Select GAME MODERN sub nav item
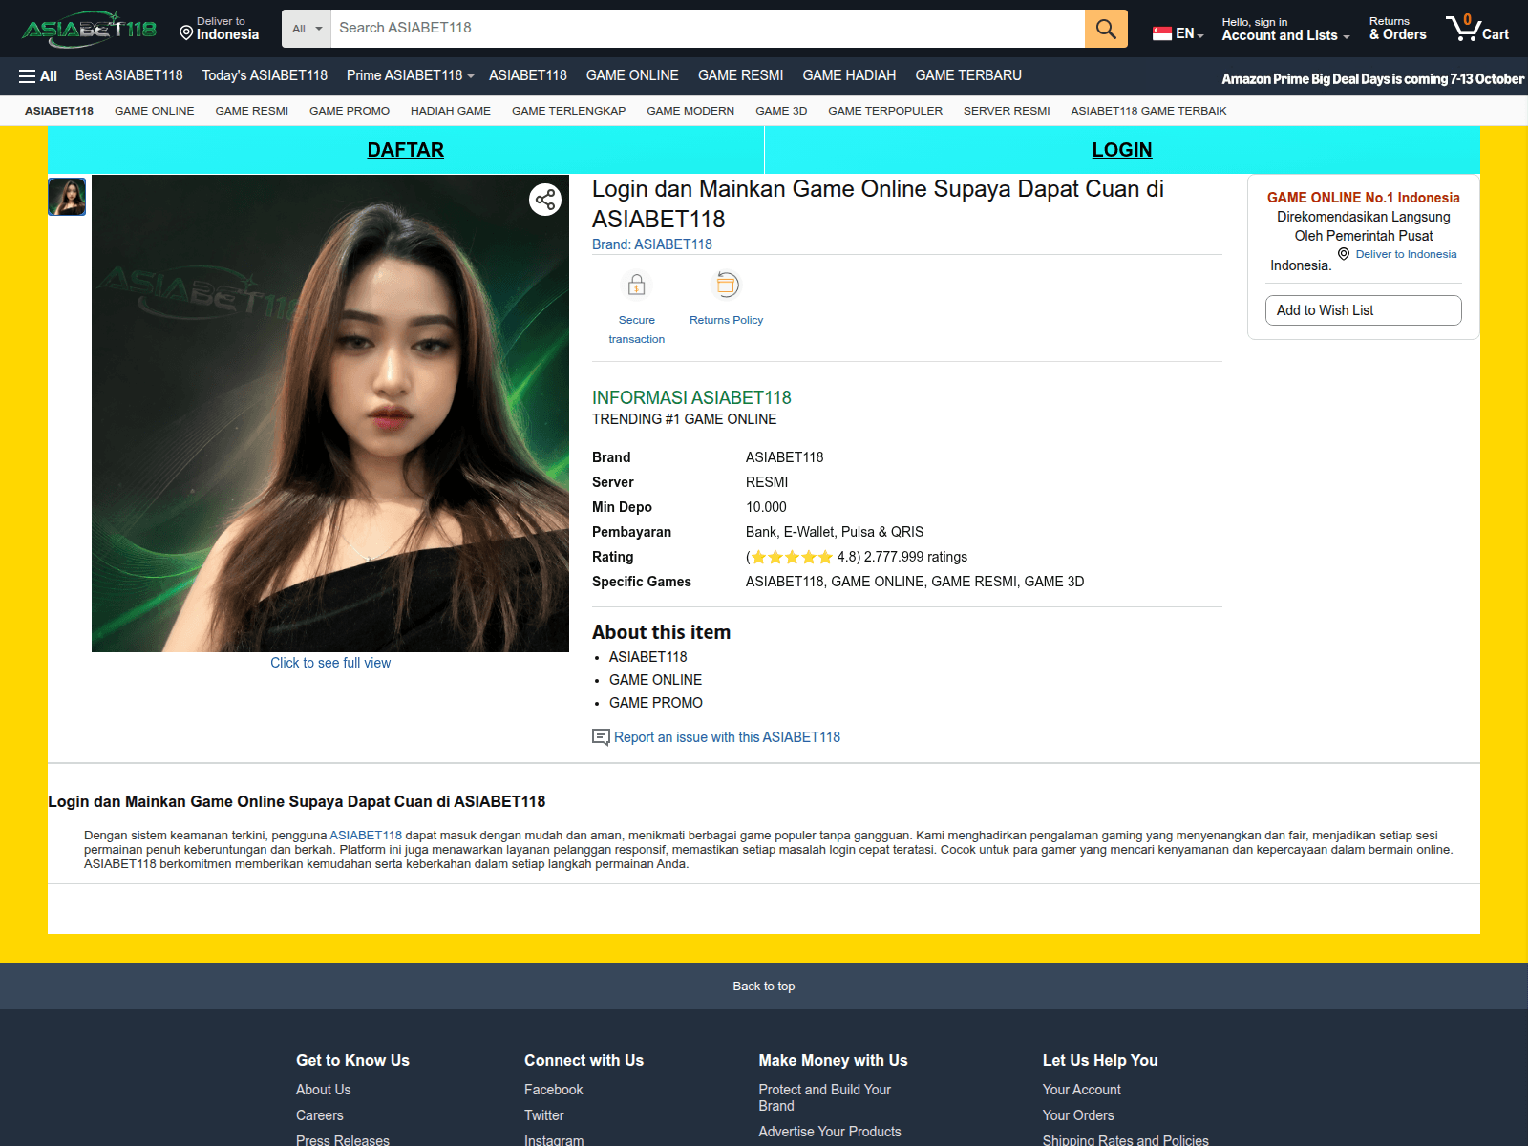This screenshot has width=1528, height=1146. [x=690, y=111]
